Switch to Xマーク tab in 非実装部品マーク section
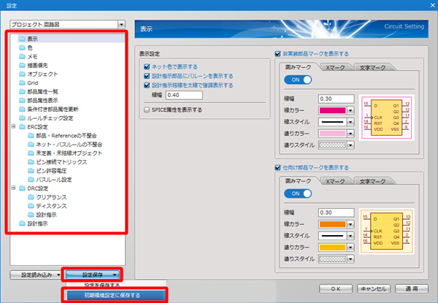Screen dimensions: 438x303 tap(335, 67)
